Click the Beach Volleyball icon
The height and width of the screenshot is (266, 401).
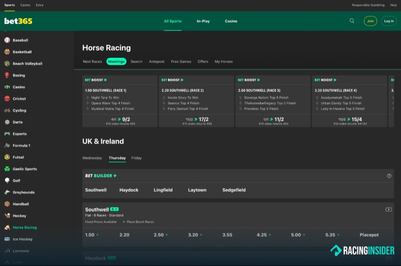point(7,64)
